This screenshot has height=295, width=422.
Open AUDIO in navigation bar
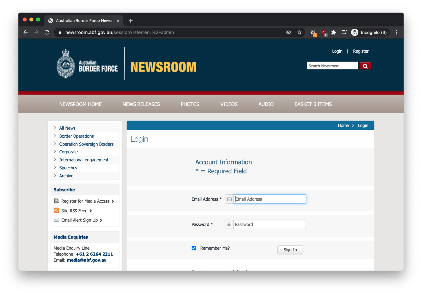click(266, 104)
